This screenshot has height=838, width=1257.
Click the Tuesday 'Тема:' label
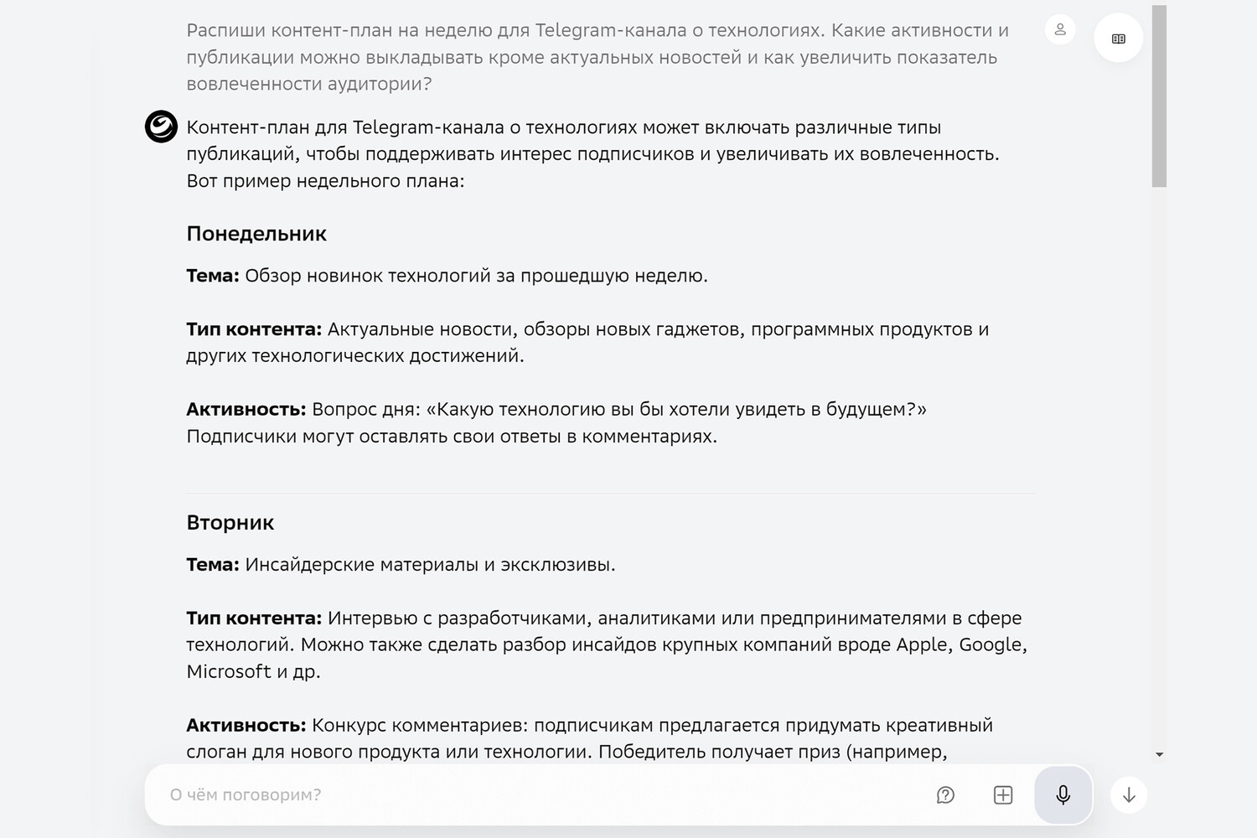[x=213, y=565]
